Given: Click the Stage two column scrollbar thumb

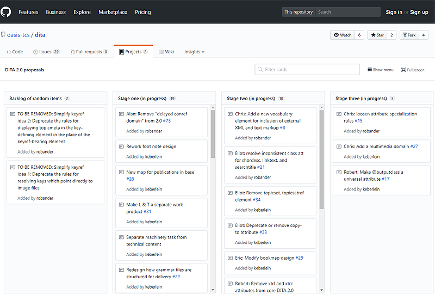Looking at the screenshot, I should tap(321, 160).
